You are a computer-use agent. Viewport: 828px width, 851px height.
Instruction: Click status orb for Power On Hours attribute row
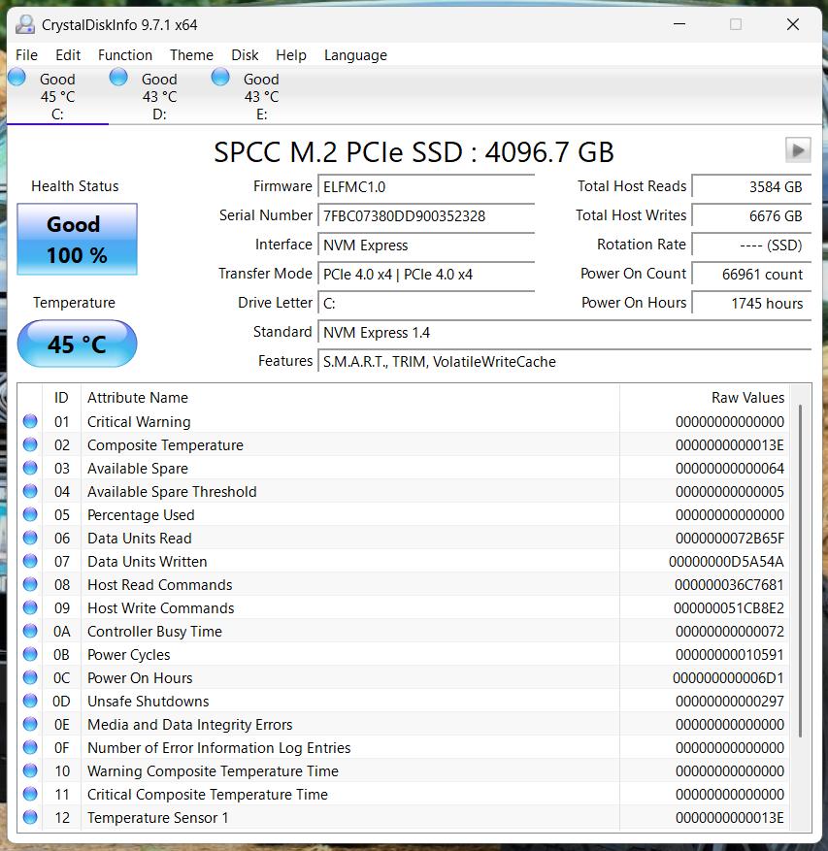coord(30,678)
